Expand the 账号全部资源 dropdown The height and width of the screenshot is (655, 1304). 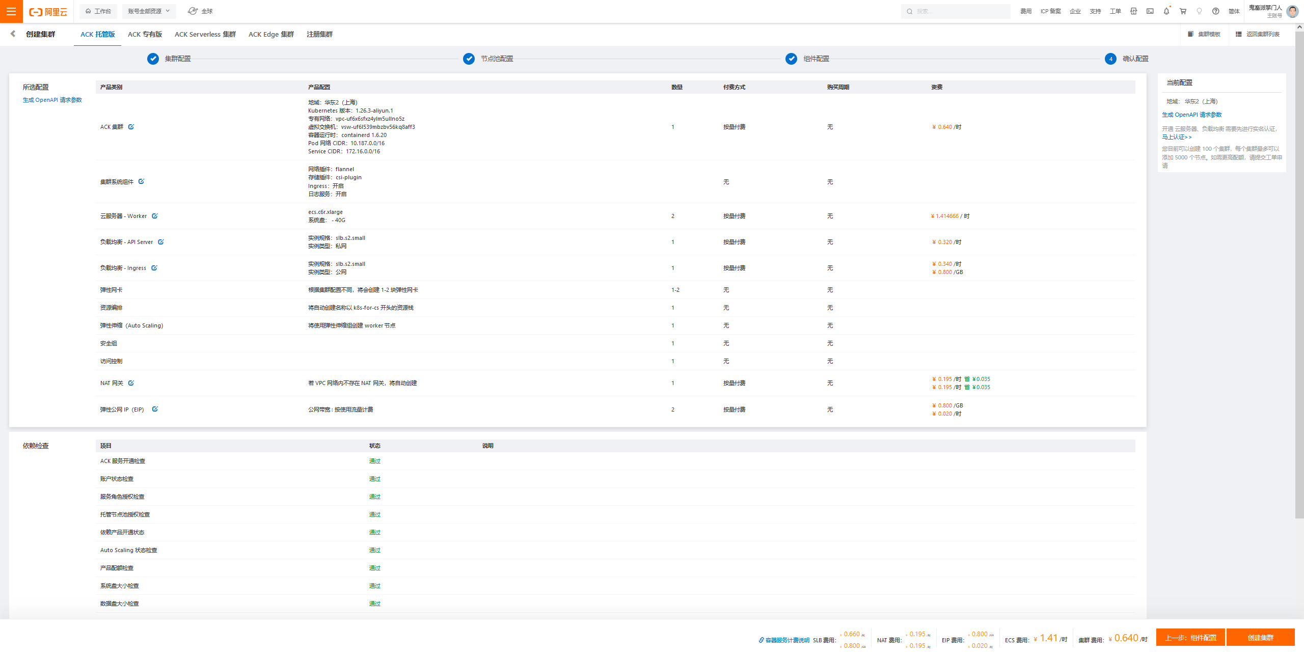tap(149, 11)
